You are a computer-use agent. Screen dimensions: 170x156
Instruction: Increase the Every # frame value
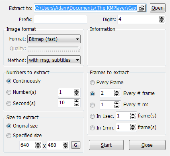[117, 91]
